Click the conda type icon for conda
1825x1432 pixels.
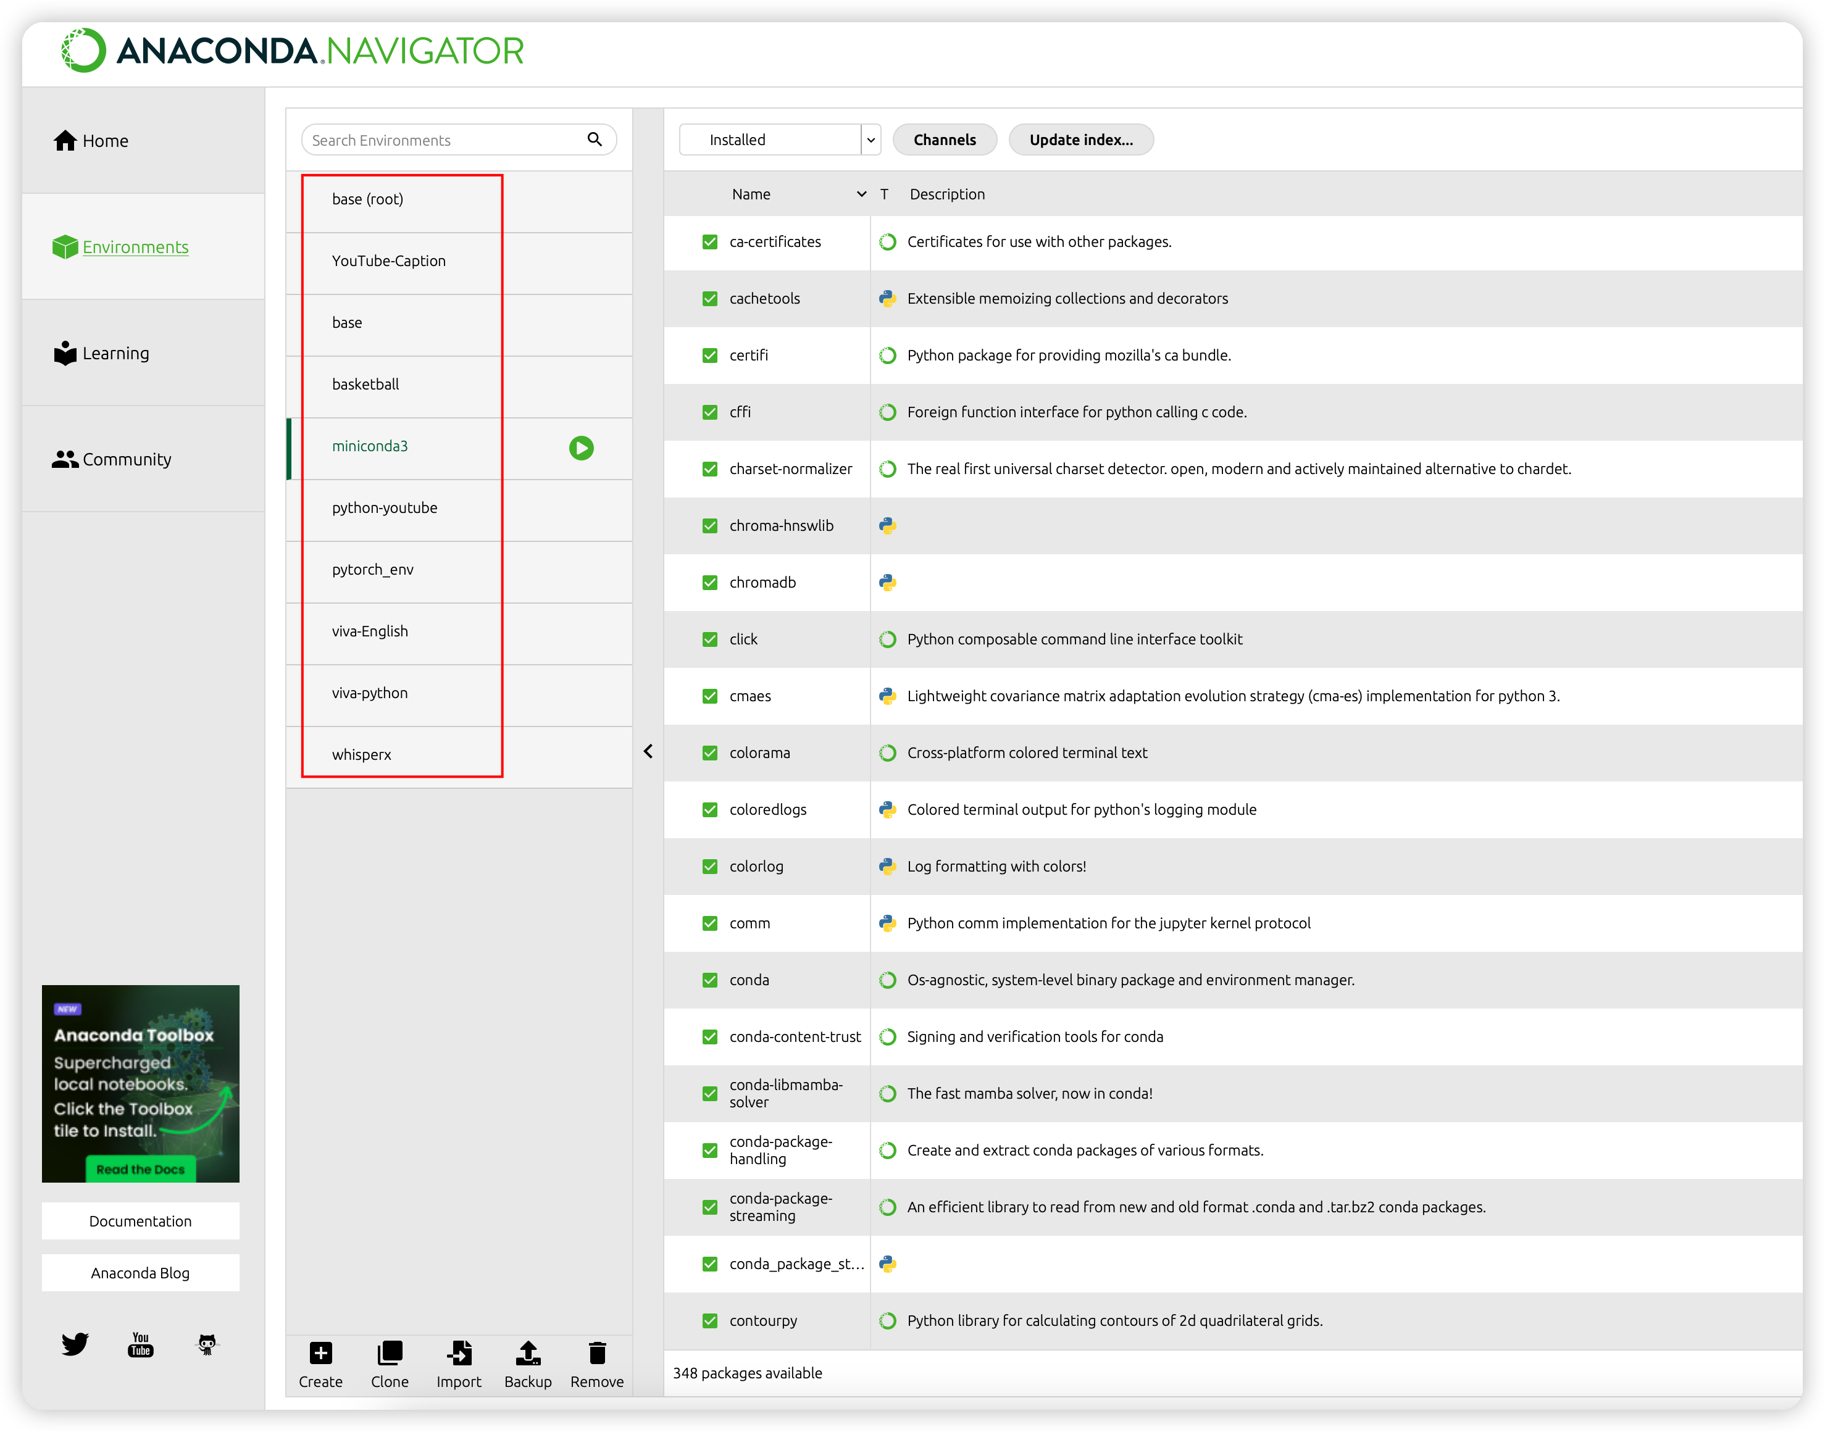[x=888, y=980]
